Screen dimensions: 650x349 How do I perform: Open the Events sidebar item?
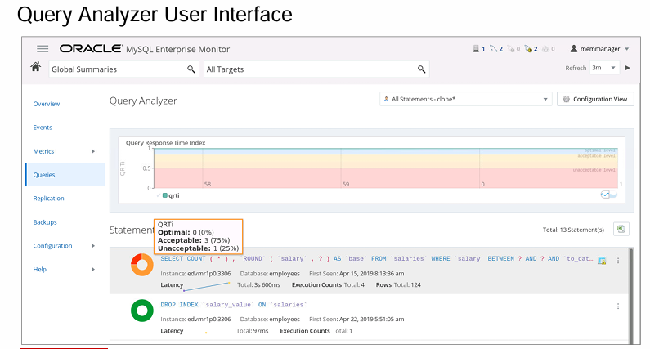[x=43, y=128]
